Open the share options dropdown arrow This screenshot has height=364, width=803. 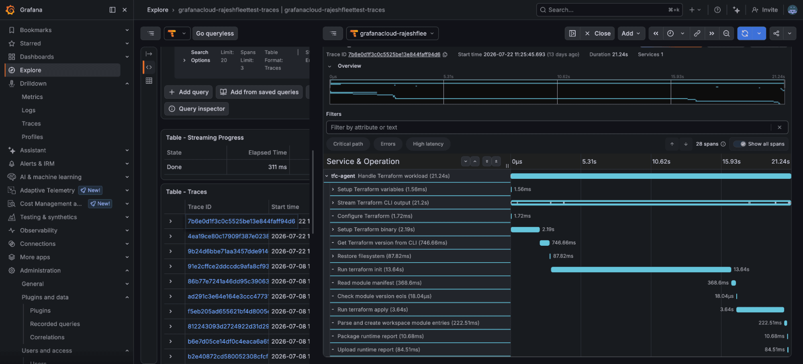coord(789,34)
